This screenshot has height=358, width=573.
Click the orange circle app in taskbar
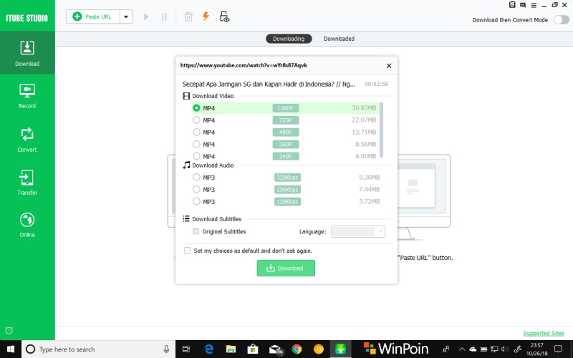click(x=319, y=349)
